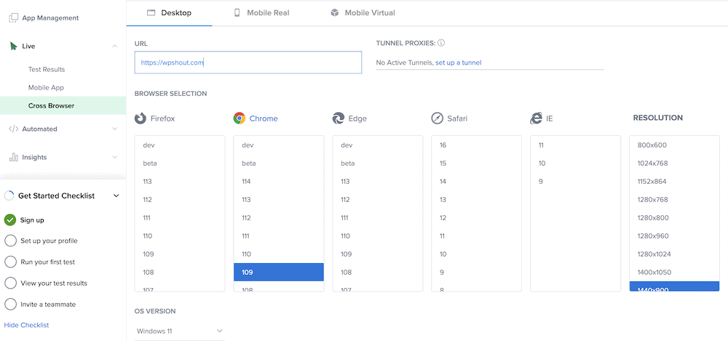Screen dimensions: 728x341
Task: Select Edge dev version
Action: 377,145
